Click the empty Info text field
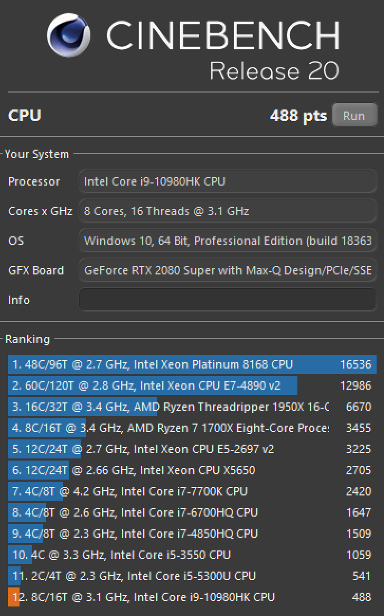Screen dimensions: 384x616 [227, 300]
